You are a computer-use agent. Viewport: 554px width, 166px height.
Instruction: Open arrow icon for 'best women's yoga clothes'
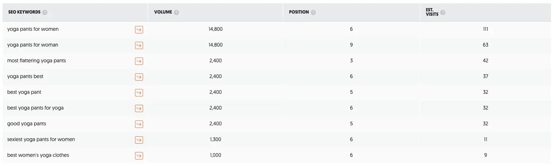coord(139,156)
